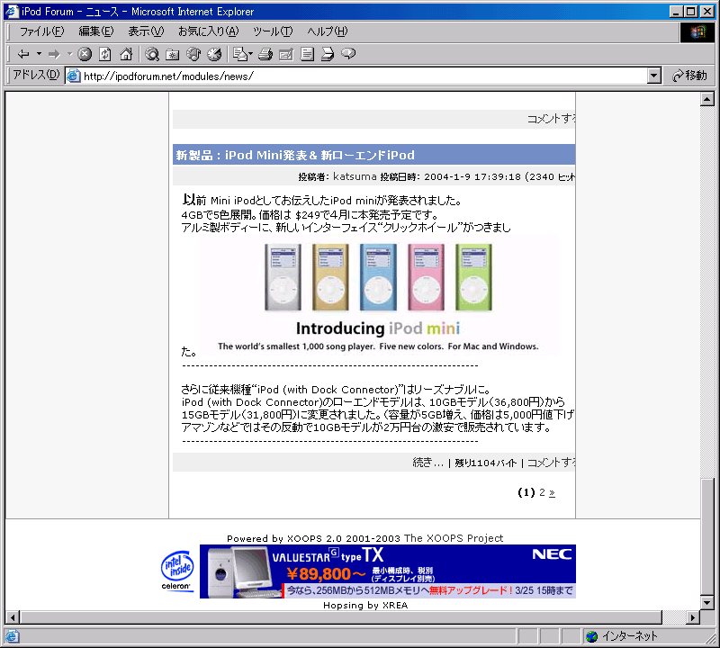Open the History clock icon
The height and width of the screenshot is (648, 720).
click(x=214, y=54)
